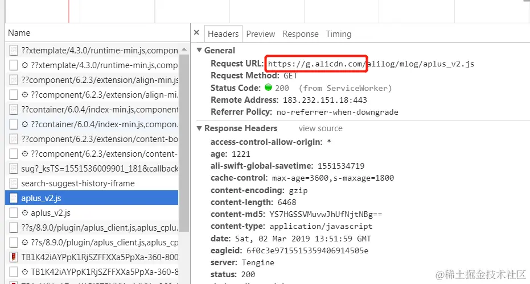Click file icon of ??container/6.0.4/index-min.js,component row

(x=14, y=109)
